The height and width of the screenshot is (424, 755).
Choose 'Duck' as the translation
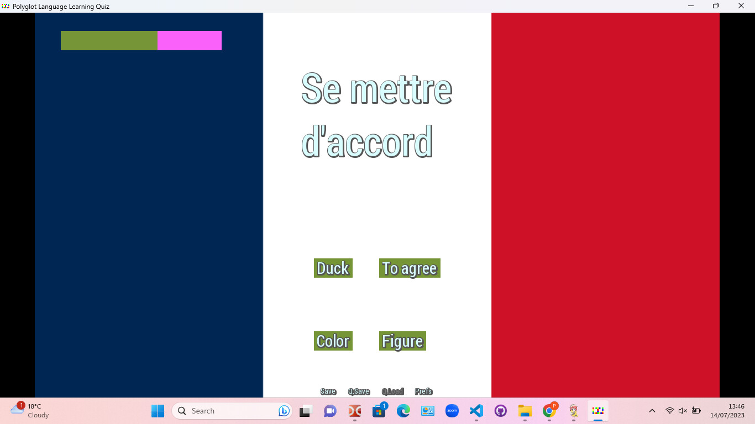point(333,268)
